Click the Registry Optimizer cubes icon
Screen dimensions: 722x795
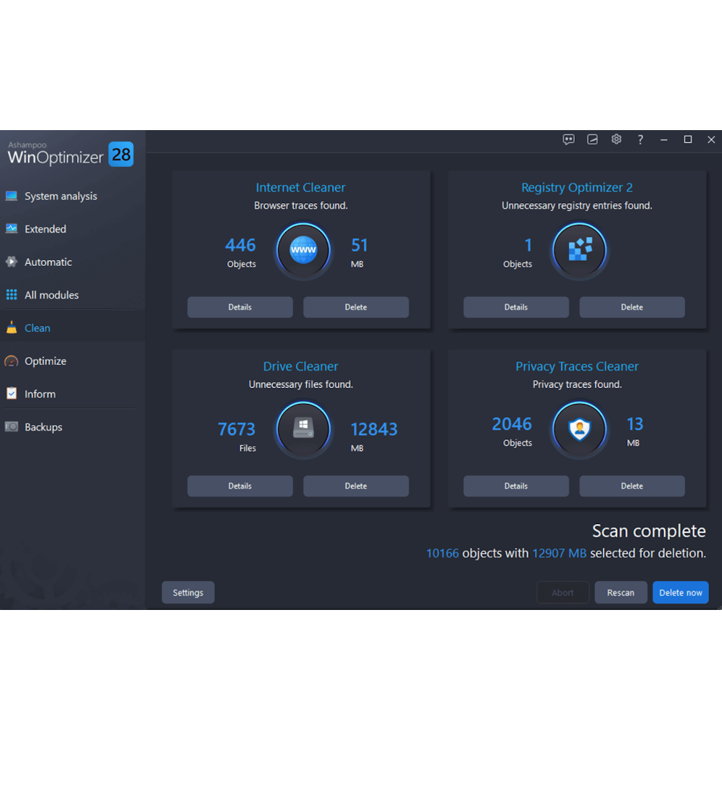(580, 250)
